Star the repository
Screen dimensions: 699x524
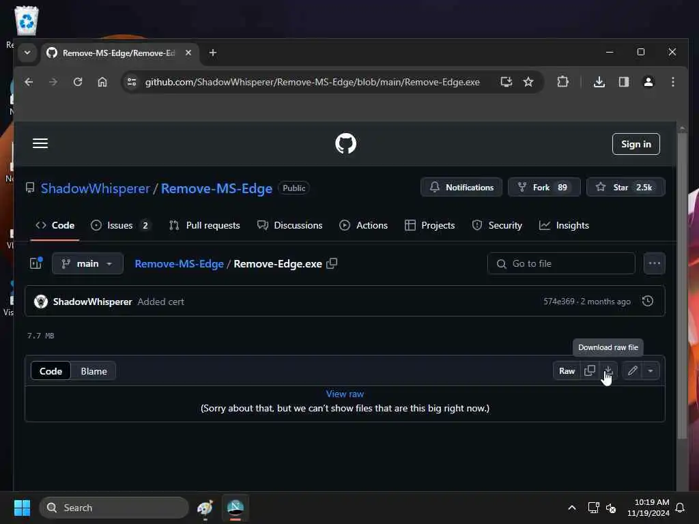coord(626,187)
